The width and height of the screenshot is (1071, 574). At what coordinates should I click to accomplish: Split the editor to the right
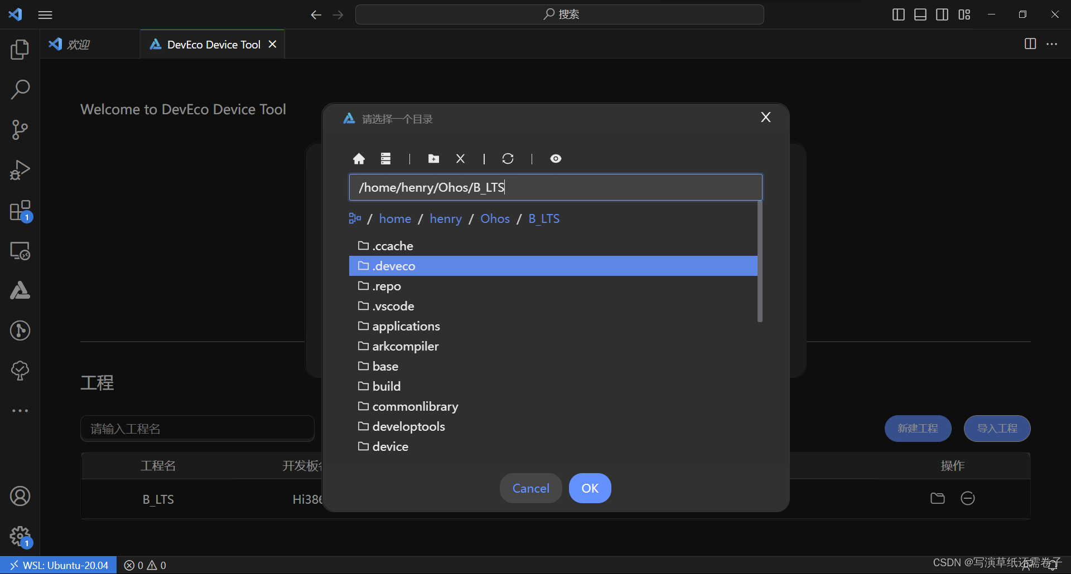click(x=1030, y=43)
